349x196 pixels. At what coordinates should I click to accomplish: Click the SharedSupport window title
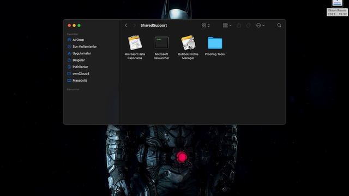coord(154,26)
